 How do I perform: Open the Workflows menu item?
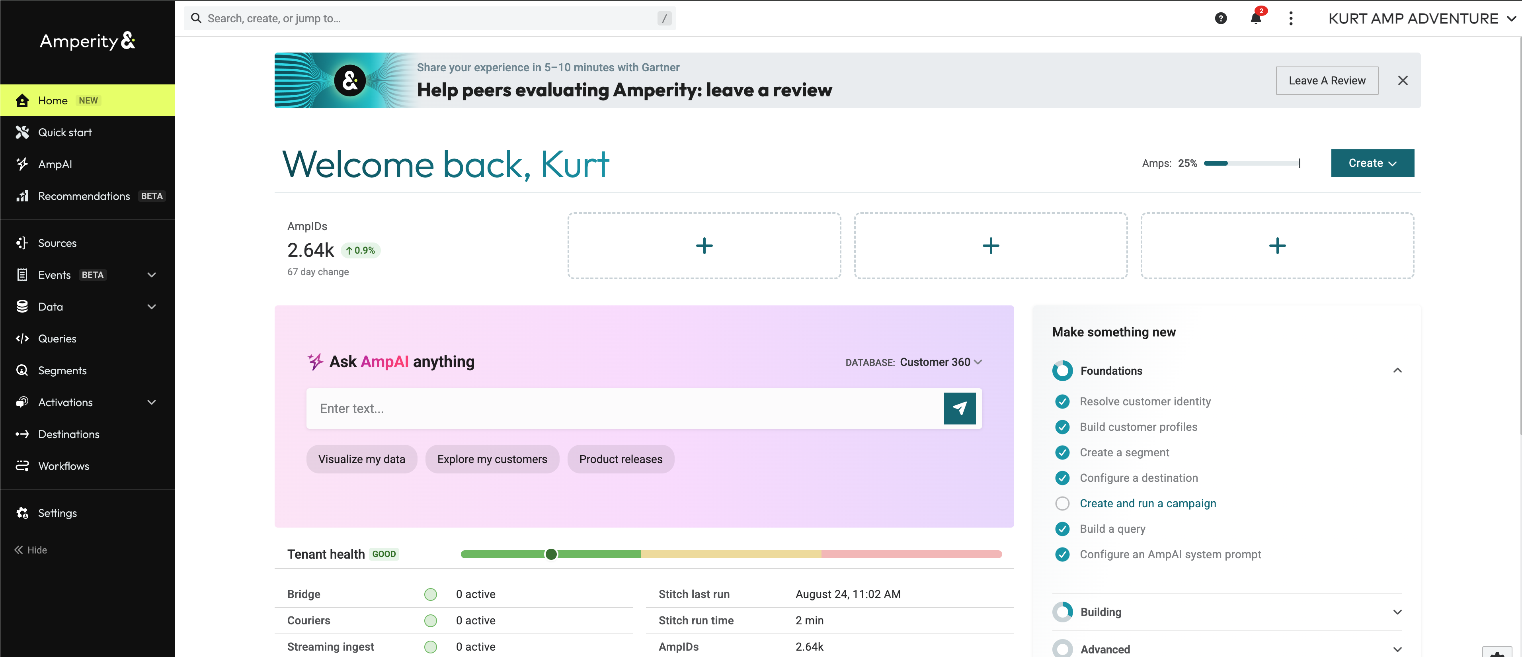click(x=88, y=466)
